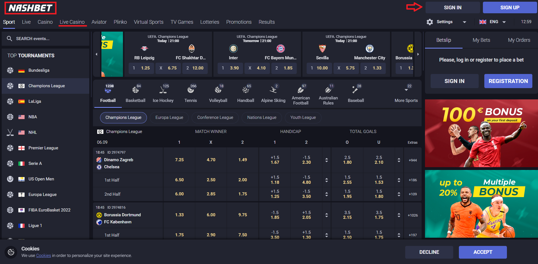Select the Ice Hockey sport icon
The height and width of the screenshot is (264, 538).
pyautogui.click(x=163, y=90)
